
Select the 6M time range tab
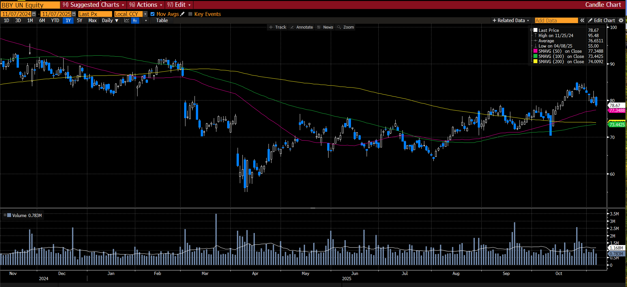click(x=42, y=20)
